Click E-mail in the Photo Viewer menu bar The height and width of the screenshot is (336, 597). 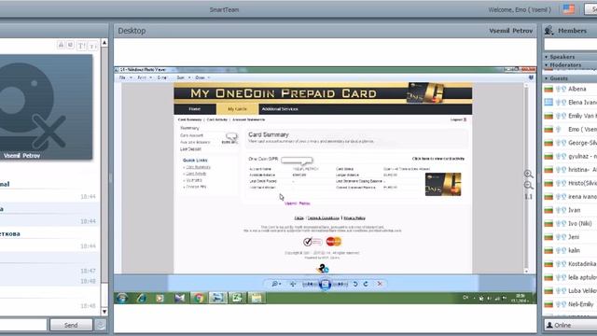pos(161,77)
